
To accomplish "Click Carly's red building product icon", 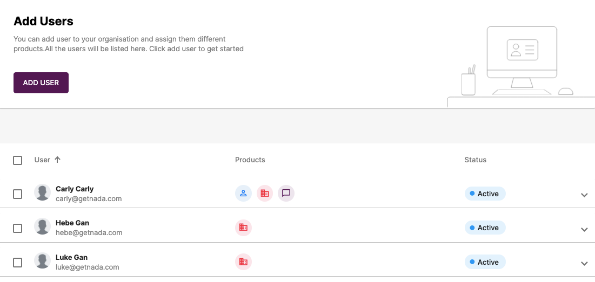I will pyautogui.click(x=265, y=194).
